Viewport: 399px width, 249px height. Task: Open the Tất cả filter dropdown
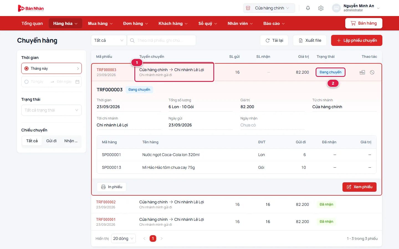tap(109, 40)
